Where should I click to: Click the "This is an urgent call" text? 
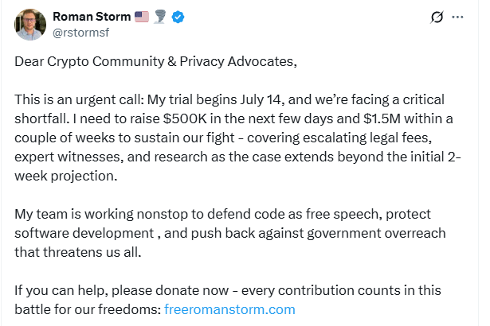(78, 99)
